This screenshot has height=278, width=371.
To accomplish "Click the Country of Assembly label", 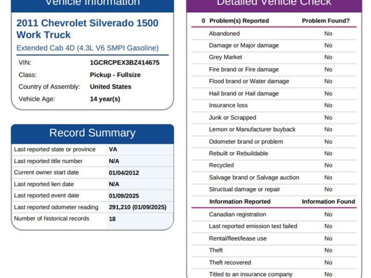I will [x=49, y=87].
